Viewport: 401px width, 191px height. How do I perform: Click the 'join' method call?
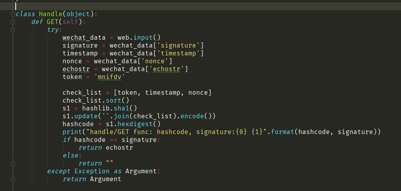coord(121,116)
